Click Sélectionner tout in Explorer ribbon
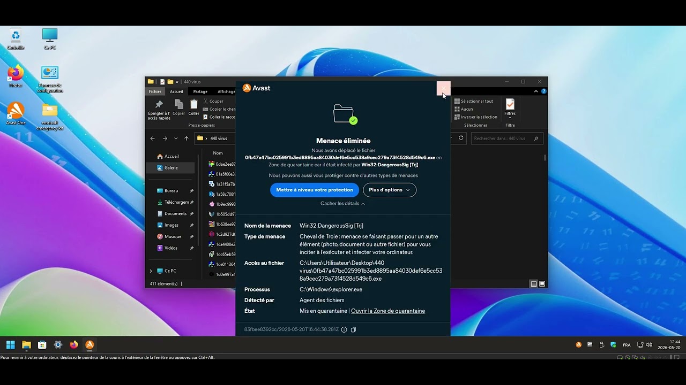 474,101
